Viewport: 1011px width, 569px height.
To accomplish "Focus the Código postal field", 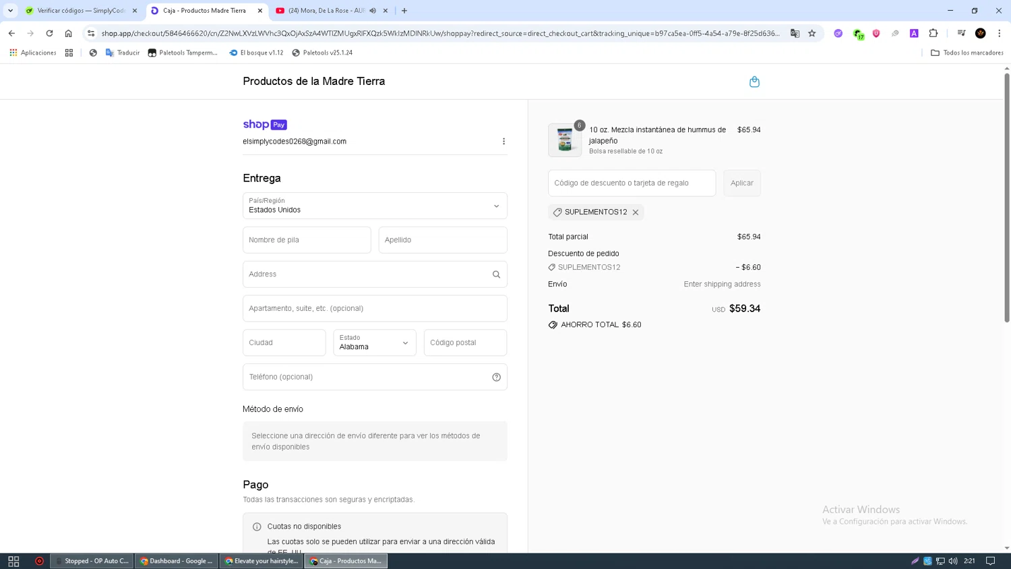I will [x=466, y=342].
